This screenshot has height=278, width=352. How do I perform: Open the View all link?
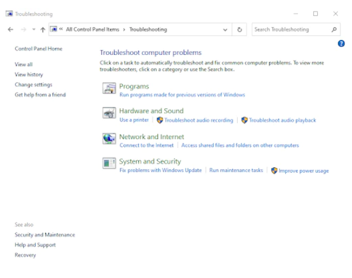24,64
